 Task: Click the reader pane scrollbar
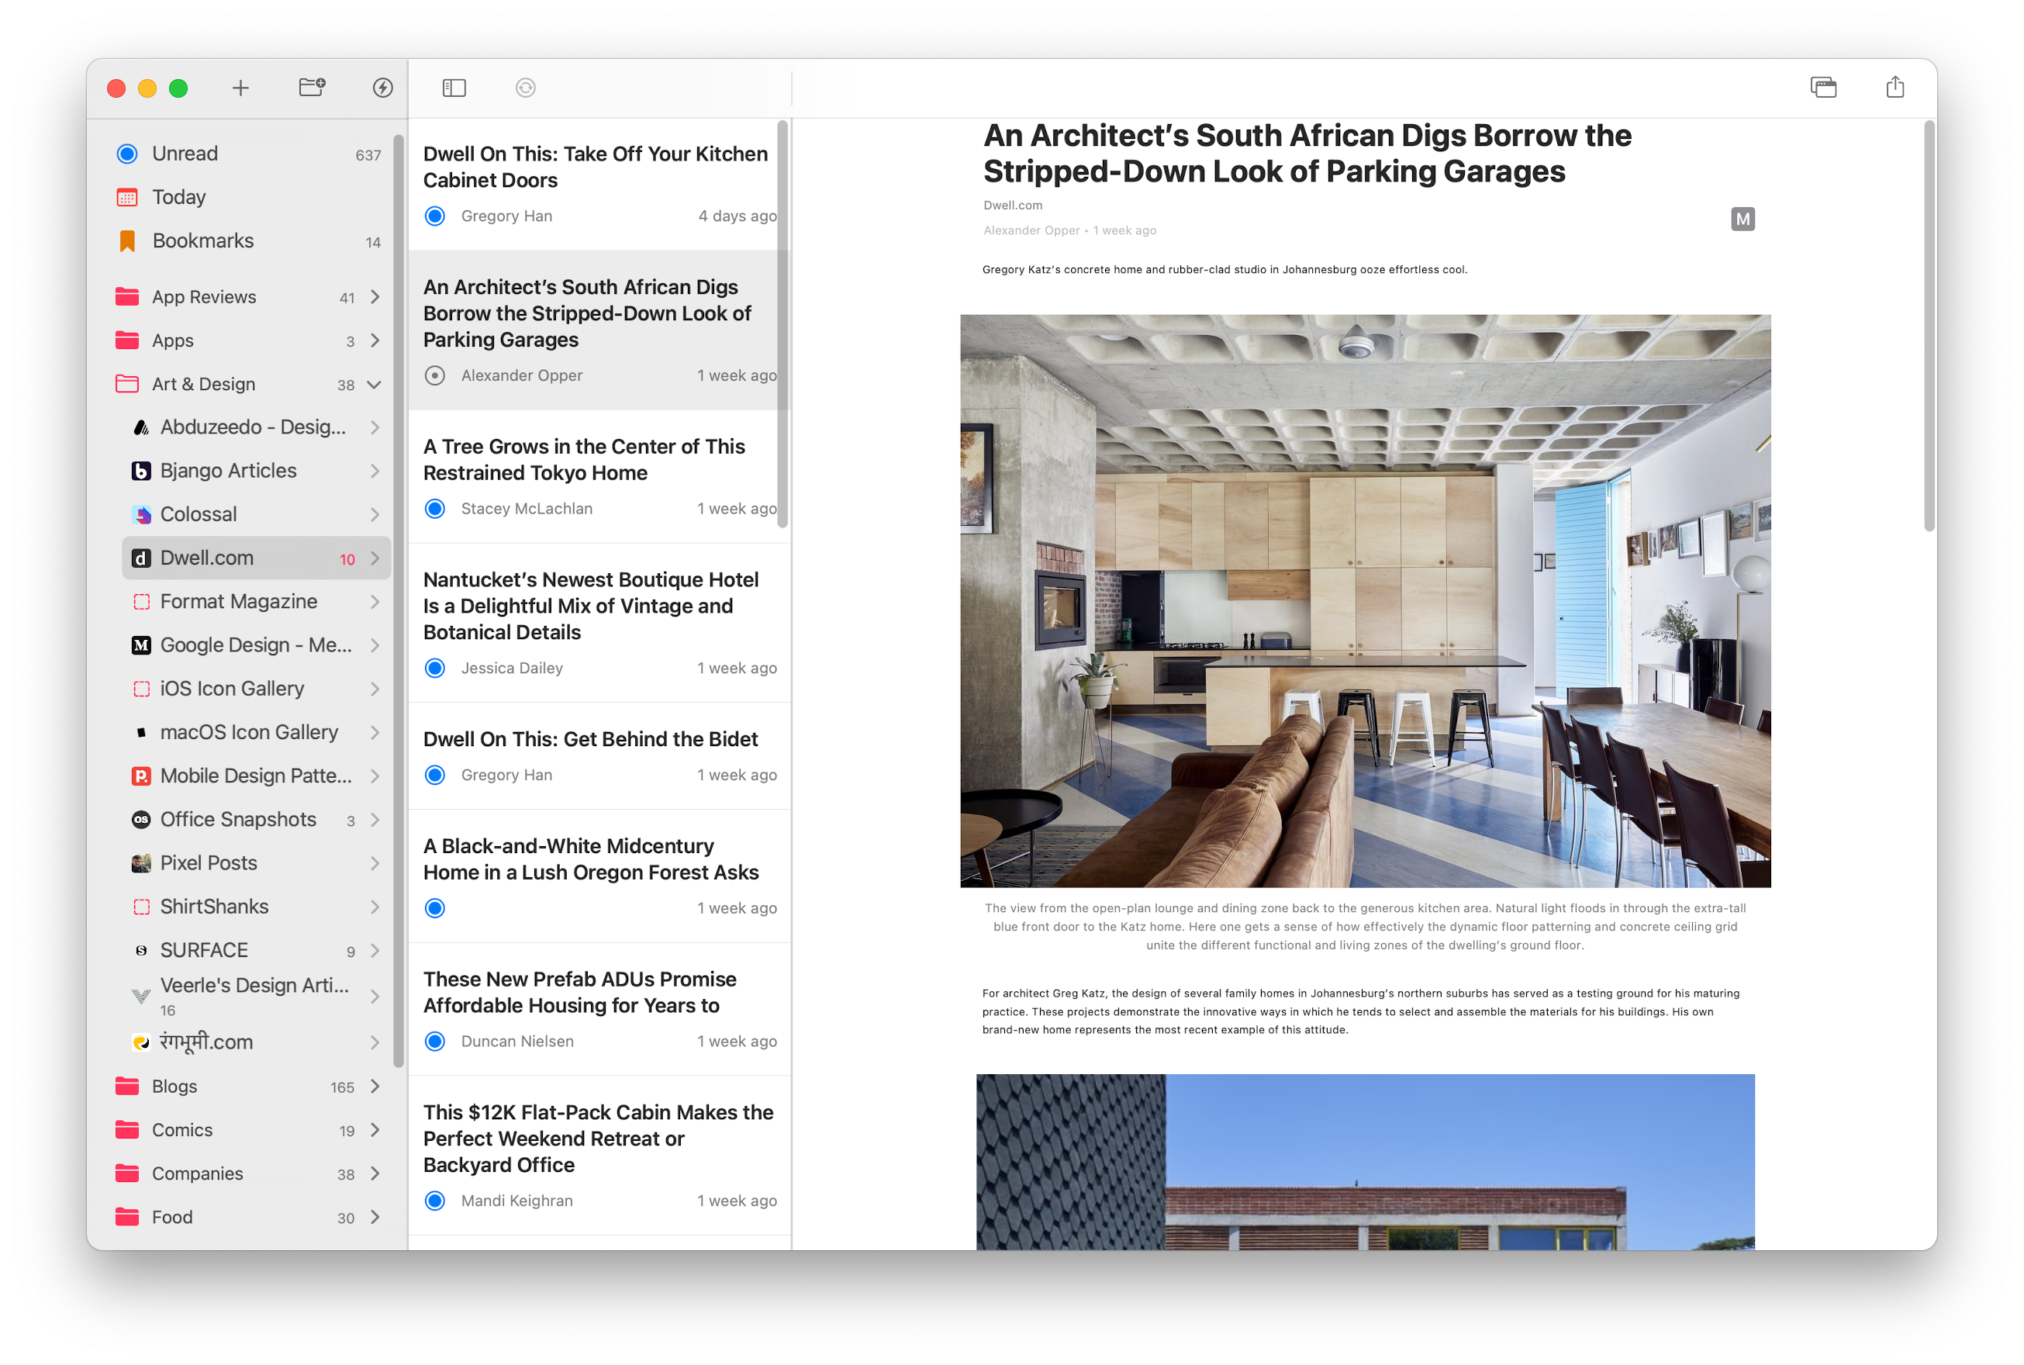coord(1929,326)
